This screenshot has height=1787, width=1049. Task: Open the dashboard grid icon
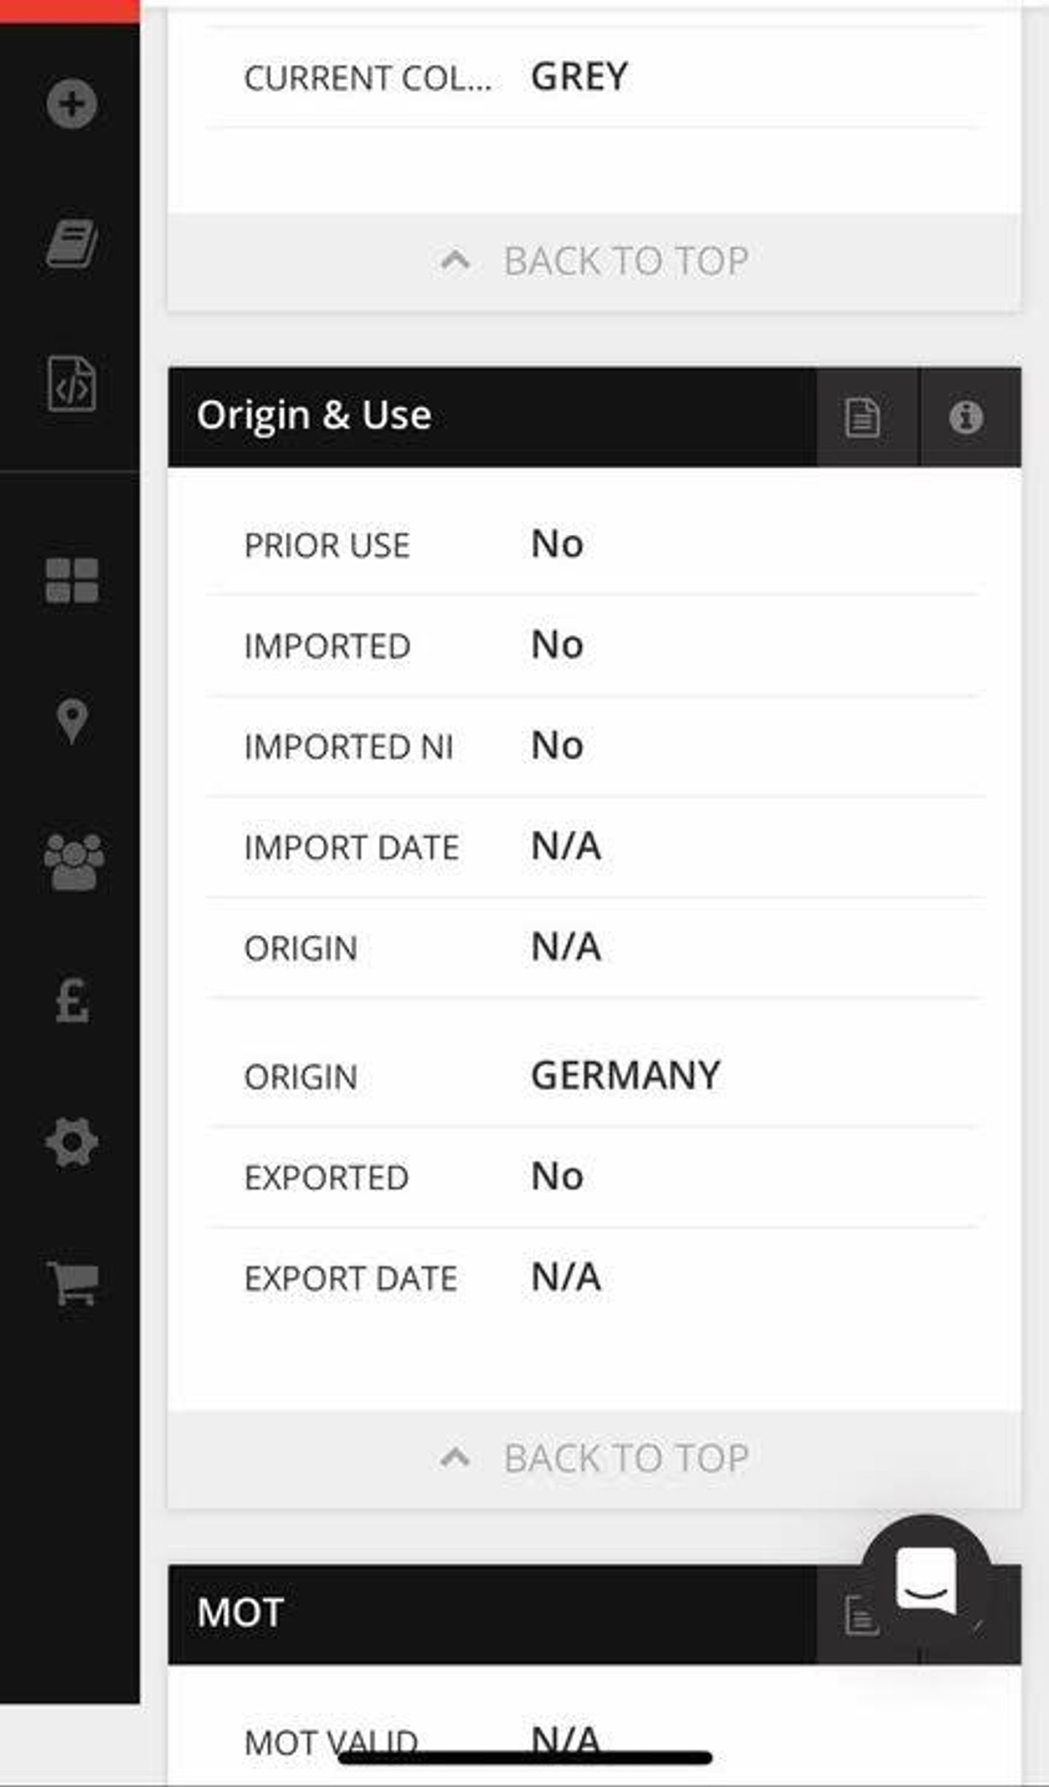71,580
